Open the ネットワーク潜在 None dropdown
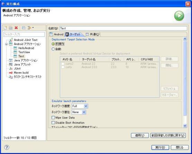192x154 pixels. 84,112
